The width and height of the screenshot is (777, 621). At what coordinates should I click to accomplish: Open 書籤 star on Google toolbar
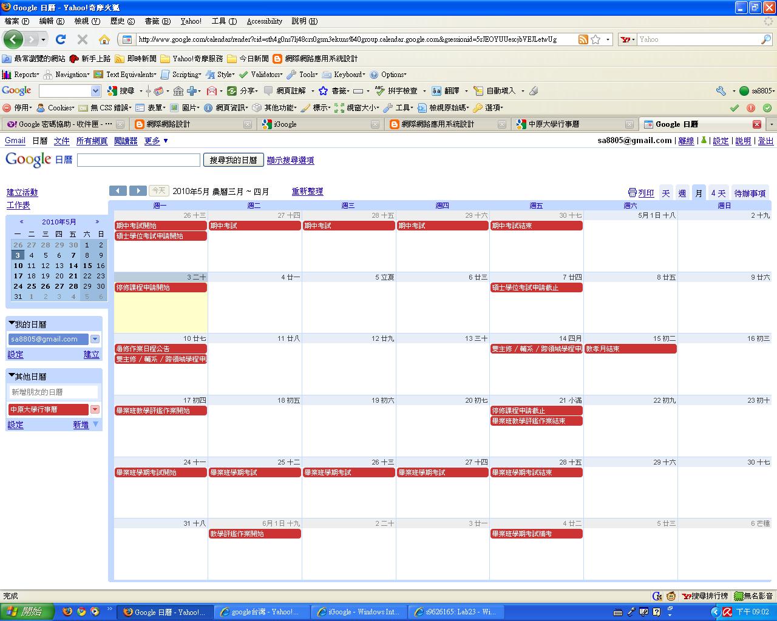coord(333,91)
